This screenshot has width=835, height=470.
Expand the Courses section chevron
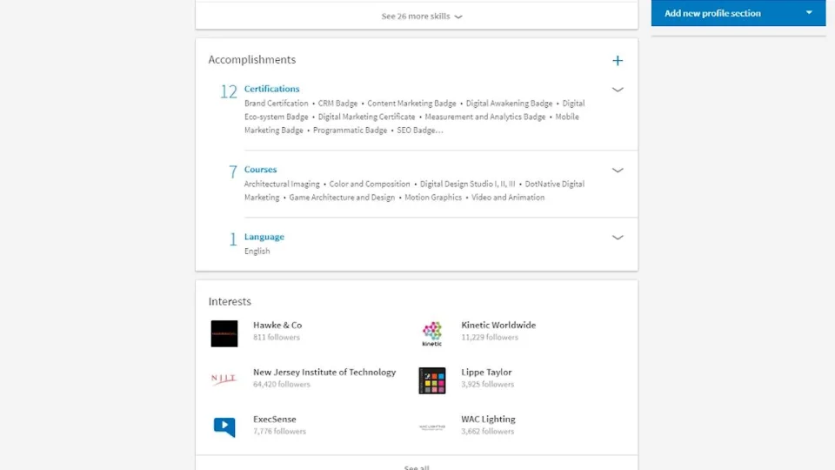pos(618,171)
